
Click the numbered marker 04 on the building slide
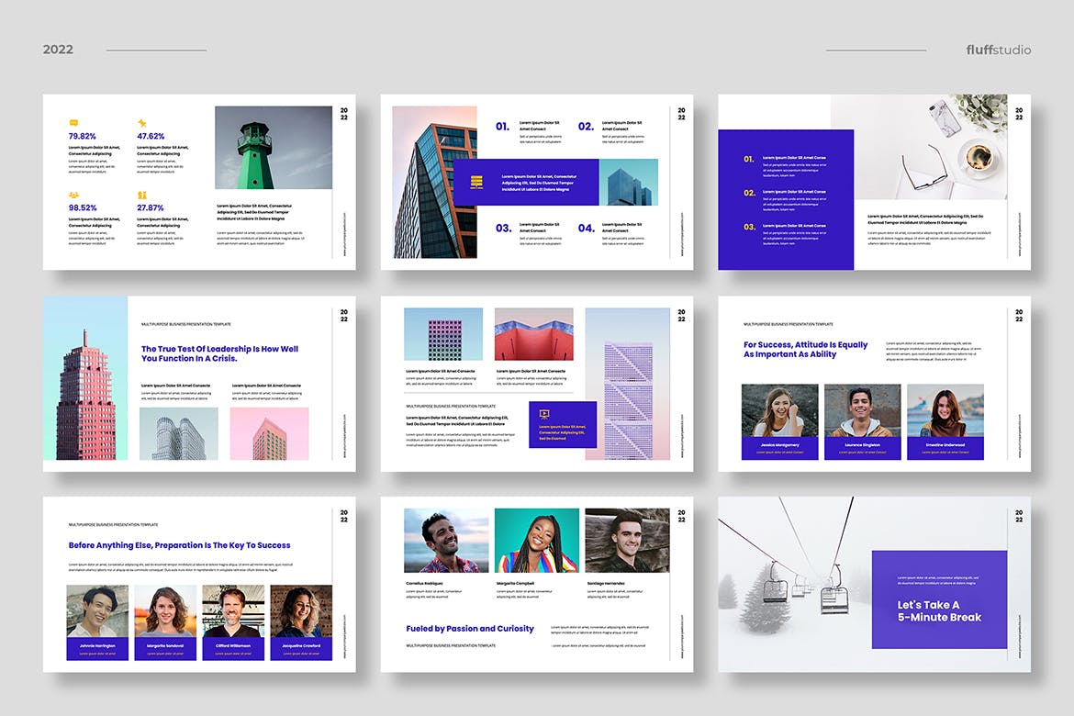click(x=587, y=229)
